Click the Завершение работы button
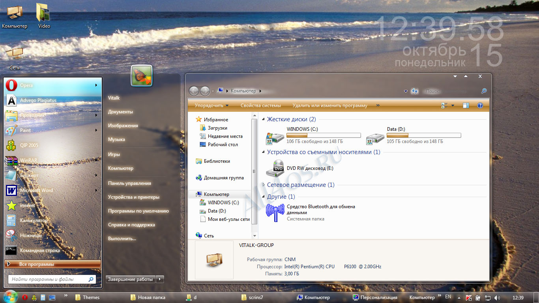Image resolution: width=539 pixels, height=303 pixels. [131, 279]
